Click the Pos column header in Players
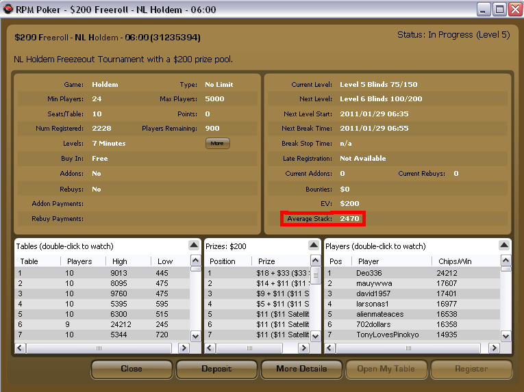The height and width of the screenshot is (392, 524). [x=338, y=261]
